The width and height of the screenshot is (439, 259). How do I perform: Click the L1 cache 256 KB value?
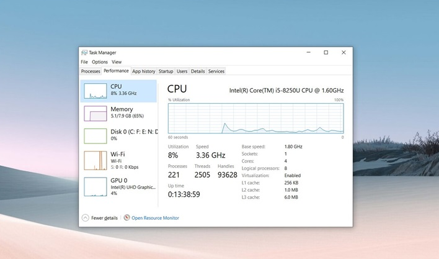pyautogui.click(x=291, y=183)
